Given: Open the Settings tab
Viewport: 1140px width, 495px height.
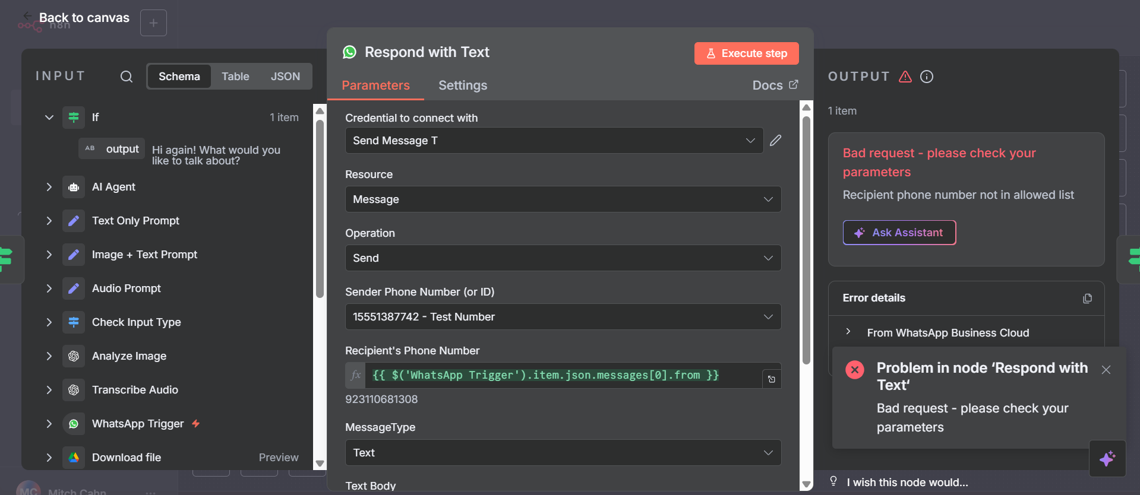Looking at the screenshot, I should [x=462, y=85].
